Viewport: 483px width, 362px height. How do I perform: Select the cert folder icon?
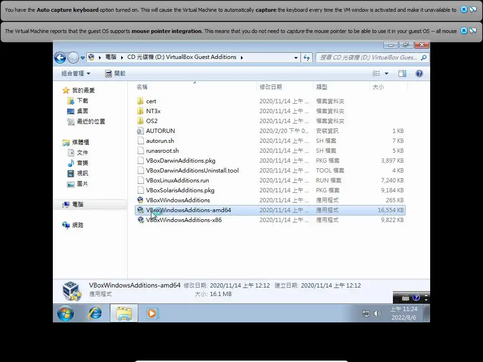tap(141, 101)
